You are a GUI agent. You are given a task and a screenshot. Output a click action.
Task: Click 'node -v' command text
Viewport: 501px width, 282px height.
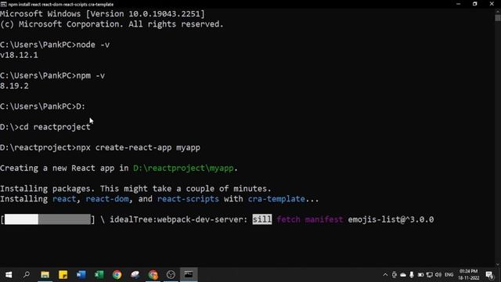coord(92,45)
